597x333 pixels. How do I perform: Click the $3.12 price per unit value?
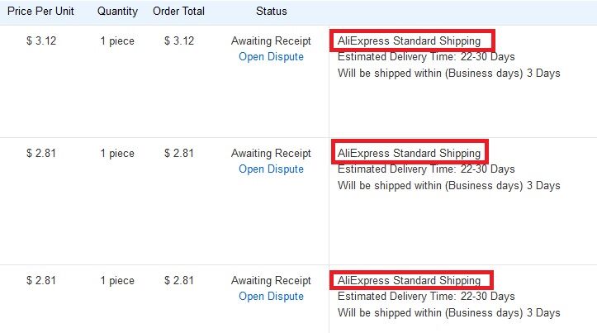[x=41, y=40]
